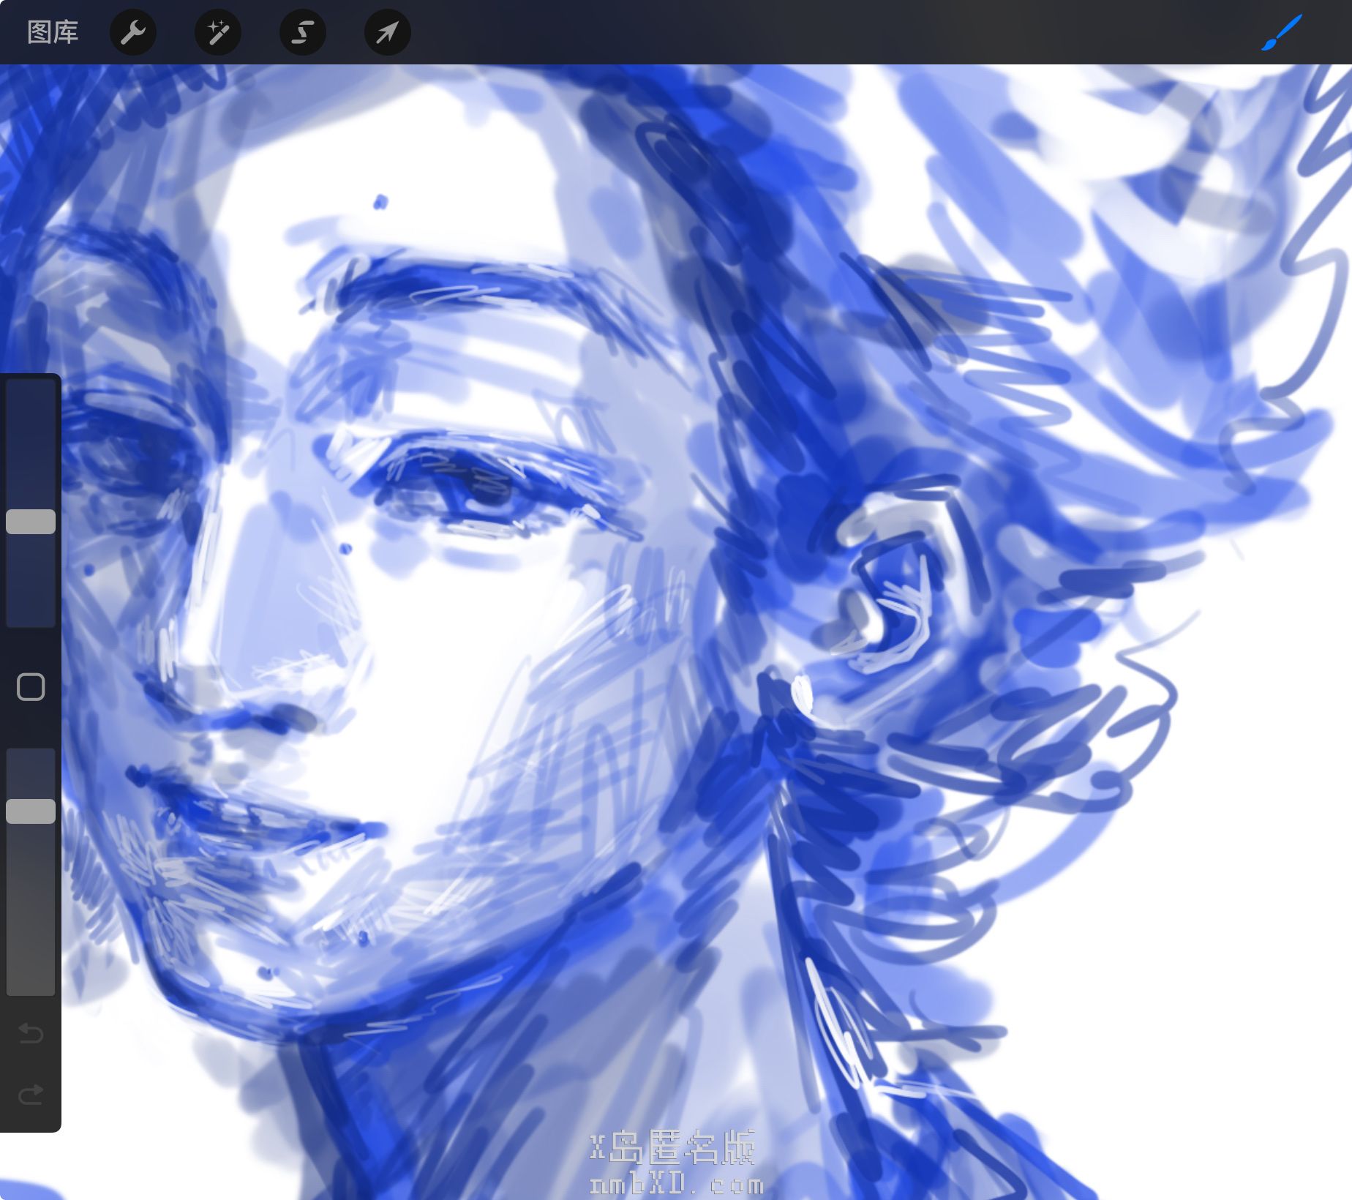Click the Undo arrow in the sidebar
Screen dimensions: 1352x1200
(x=31, y=1032)
